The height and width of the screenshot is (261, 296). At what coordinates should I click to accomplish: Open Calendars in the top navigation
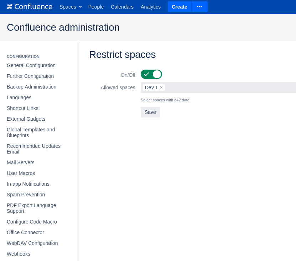tap(122, 7)
